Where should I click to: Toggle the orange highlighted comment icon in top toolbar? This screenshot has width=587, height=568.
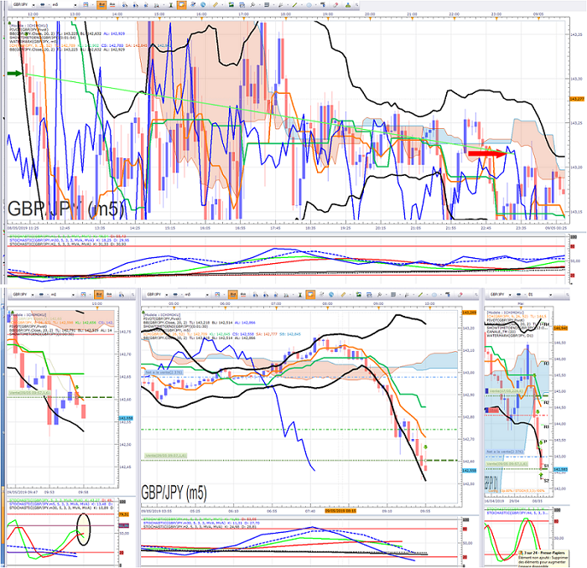(x=182, y=5)
